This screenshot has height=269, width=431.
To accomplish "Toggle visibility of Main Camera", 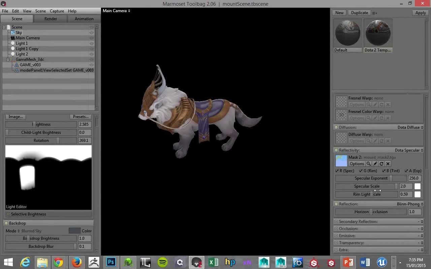I will click(x=91, y=38).
